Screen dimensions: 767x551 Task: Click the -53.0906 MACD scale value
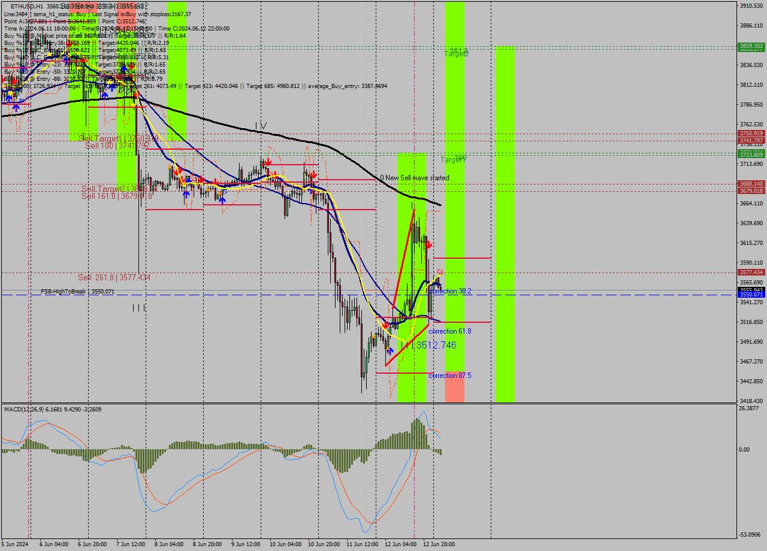click(750, 534)
